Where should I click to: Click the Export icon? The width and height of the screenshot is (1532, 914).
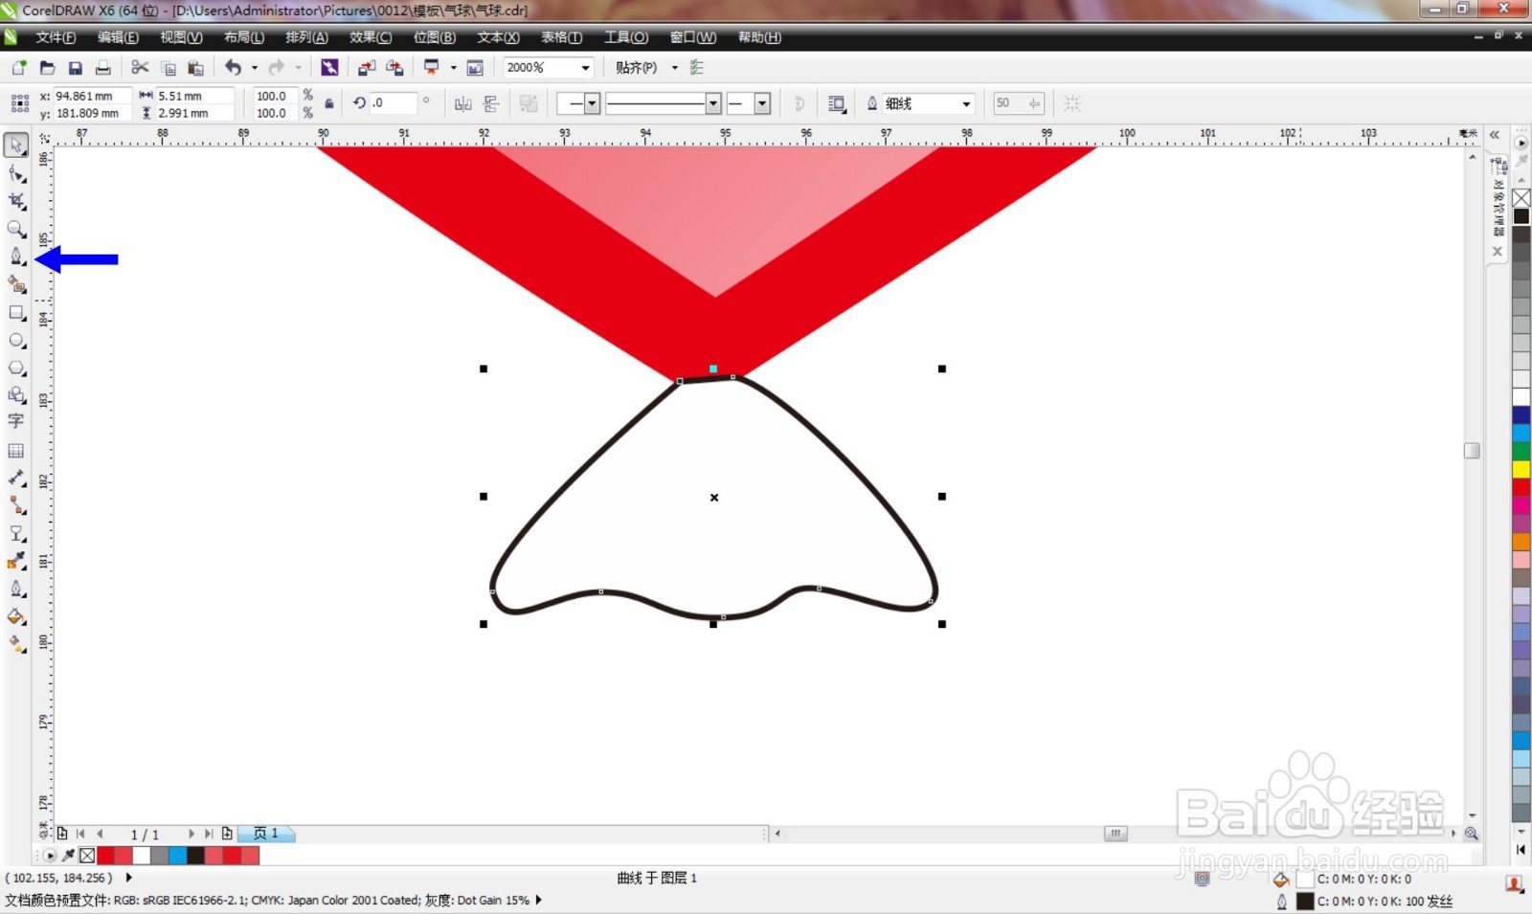point(394,68)
